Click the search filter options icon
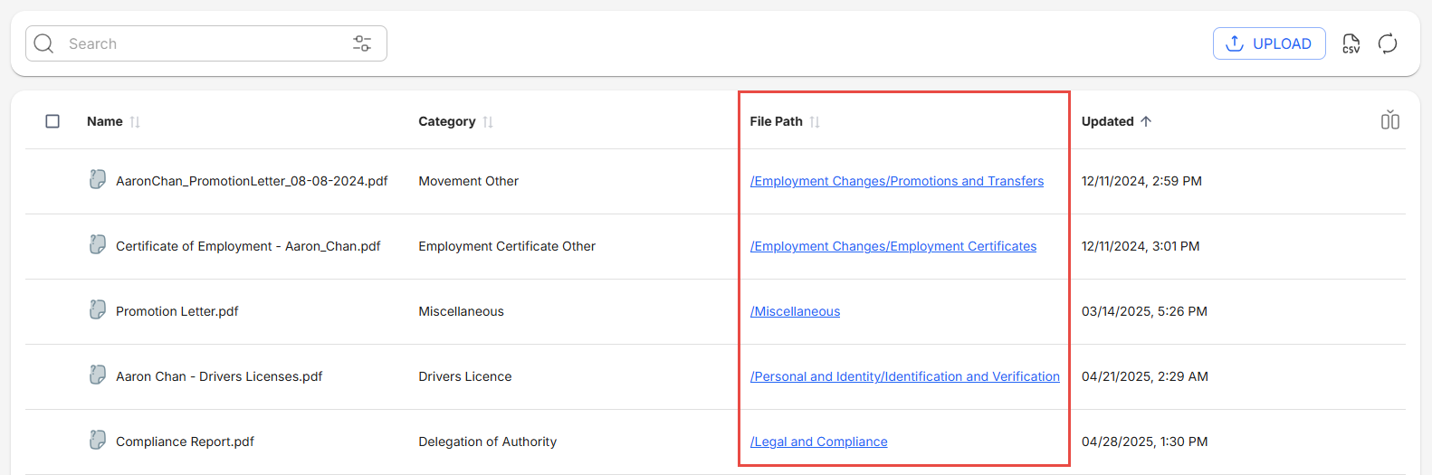 (x=362, y=43)
